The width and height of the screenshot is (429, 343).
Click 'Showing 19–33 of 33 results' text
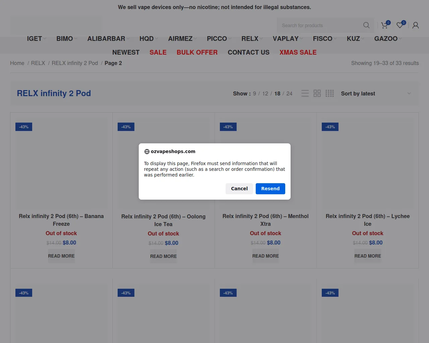(x=385, y=63)
